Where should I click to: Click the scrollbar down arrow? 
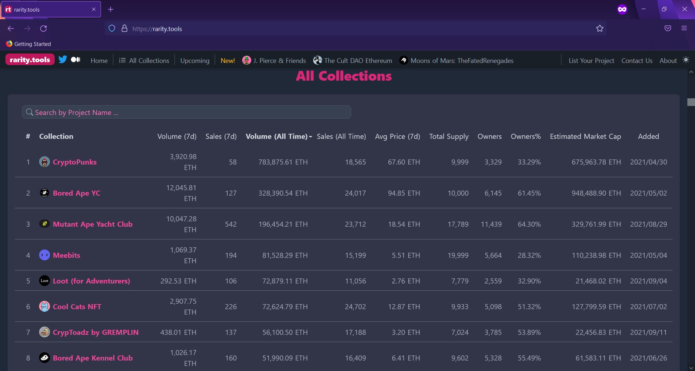pos(691,367)
